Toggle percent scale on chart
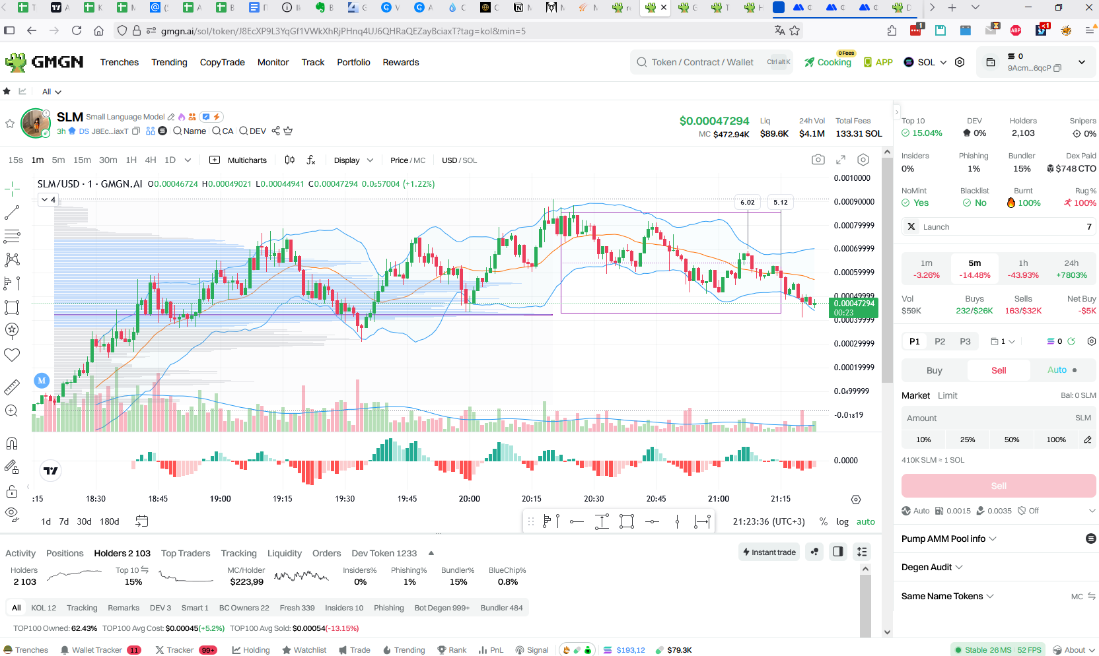 click(x=823, y=521)
